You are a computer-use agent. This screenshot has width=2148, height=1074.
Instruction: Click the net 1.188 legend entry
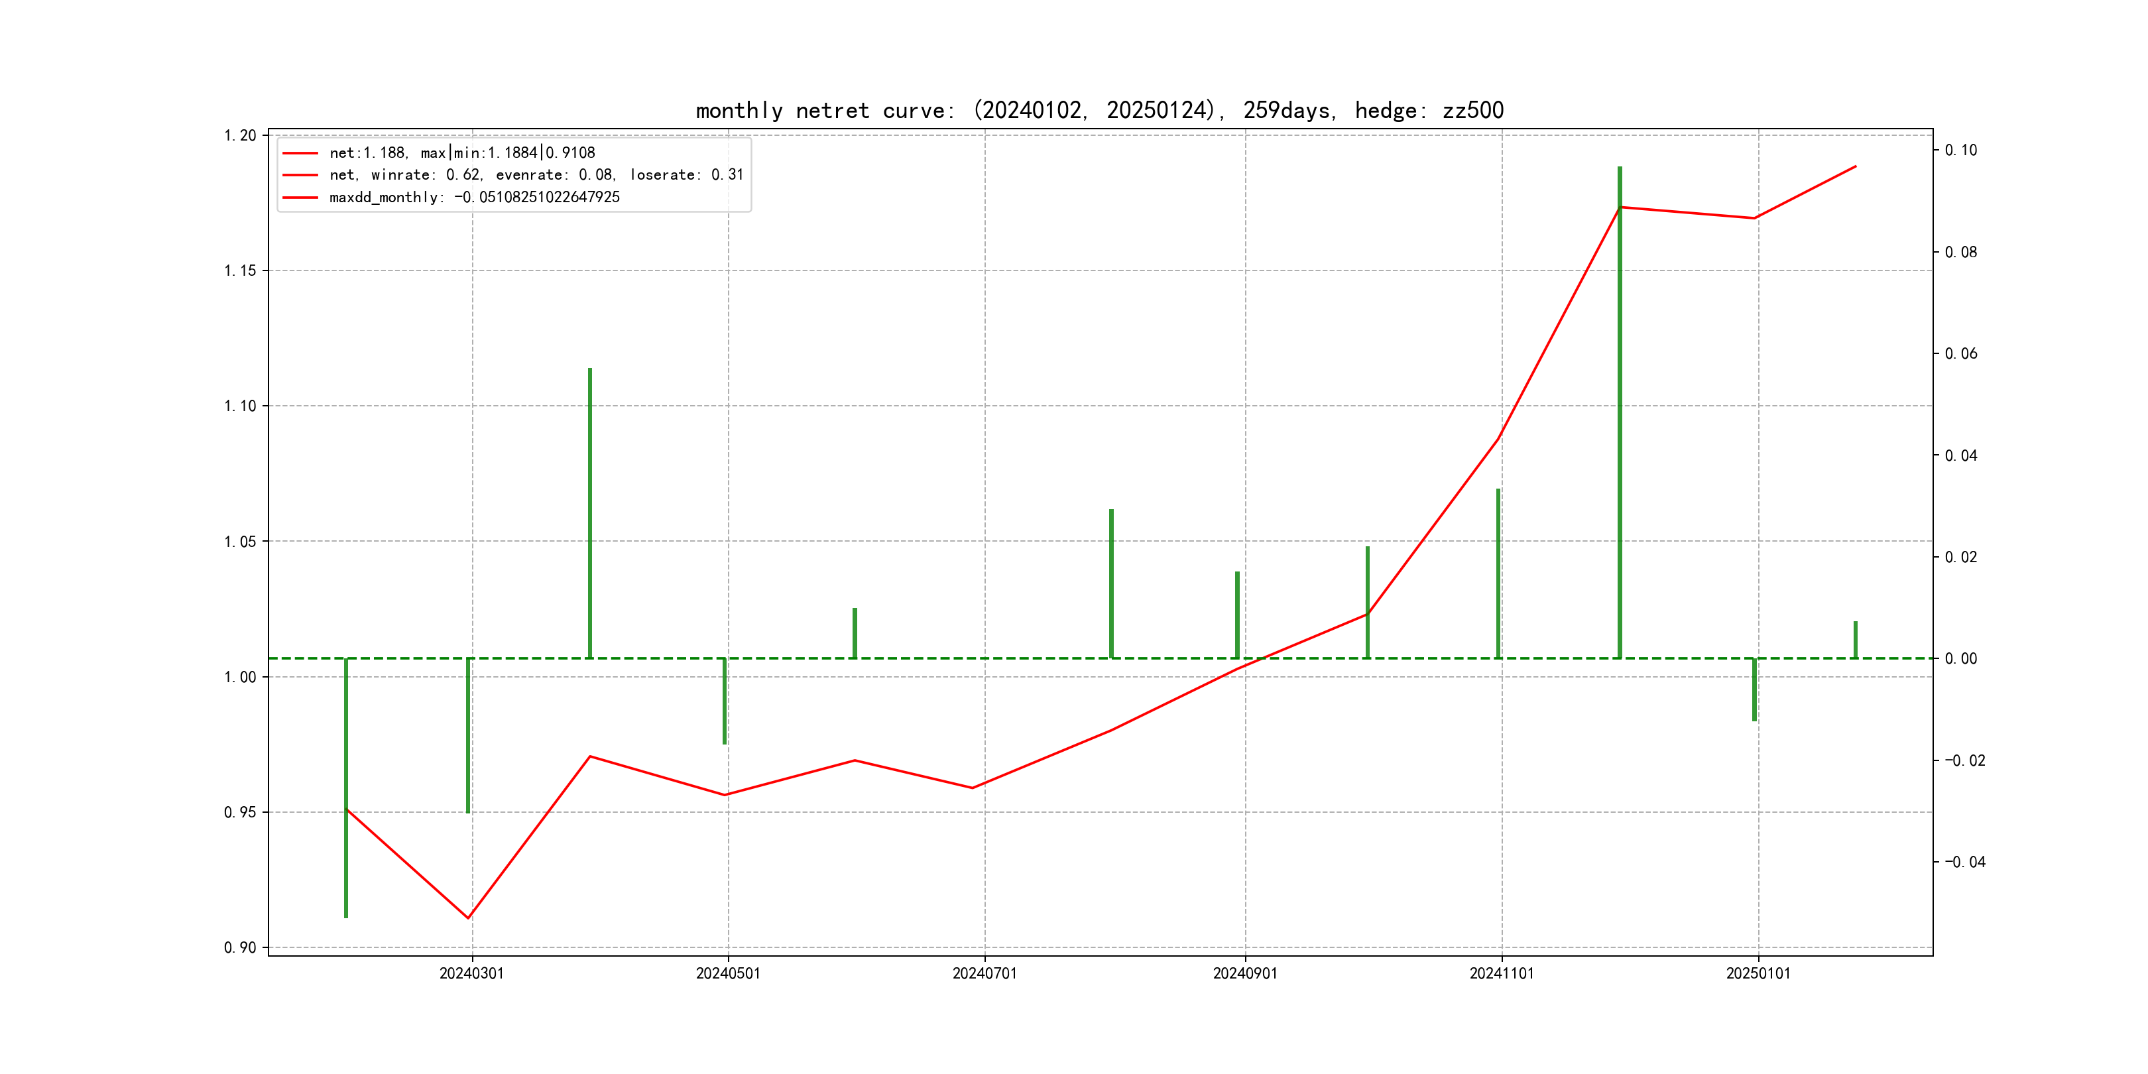[462, 152]
